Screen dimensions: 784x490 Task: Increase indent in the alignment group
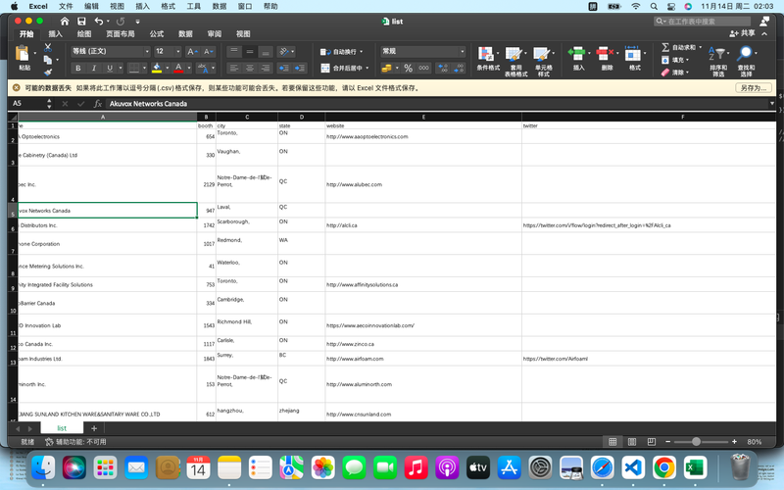click(x=300, y=68)
